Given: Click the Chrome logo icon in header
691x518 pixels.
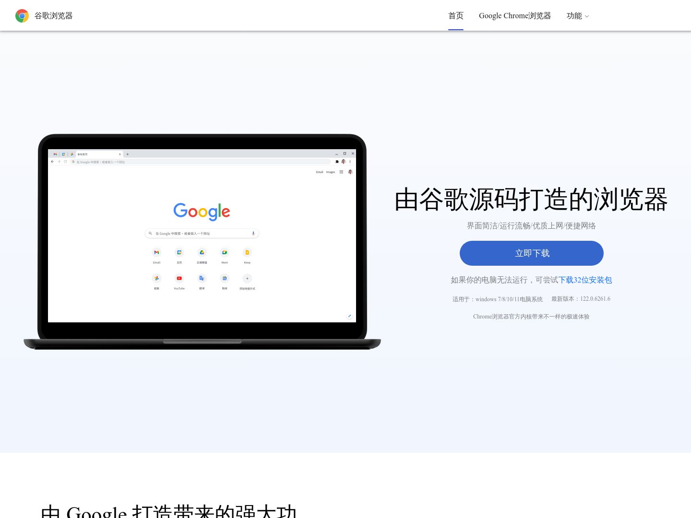Looking at the screenshot, I should (x=22, y=16).
